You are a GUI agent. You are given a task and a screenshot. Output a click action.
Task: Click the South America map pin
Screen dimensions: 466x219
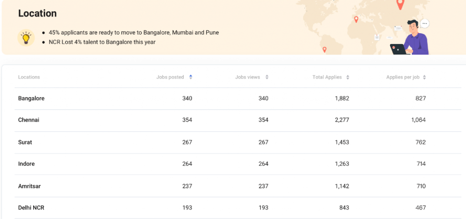click(324, 50)
